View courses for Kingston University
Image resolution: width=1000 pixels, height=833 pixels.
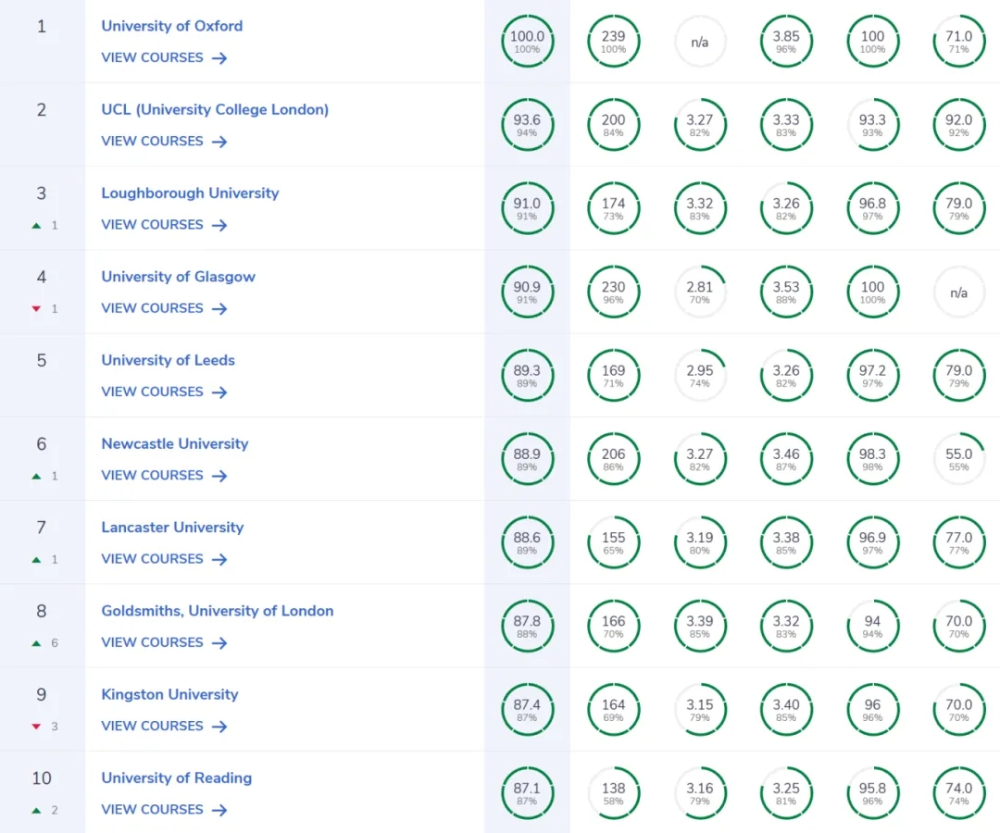152,727
